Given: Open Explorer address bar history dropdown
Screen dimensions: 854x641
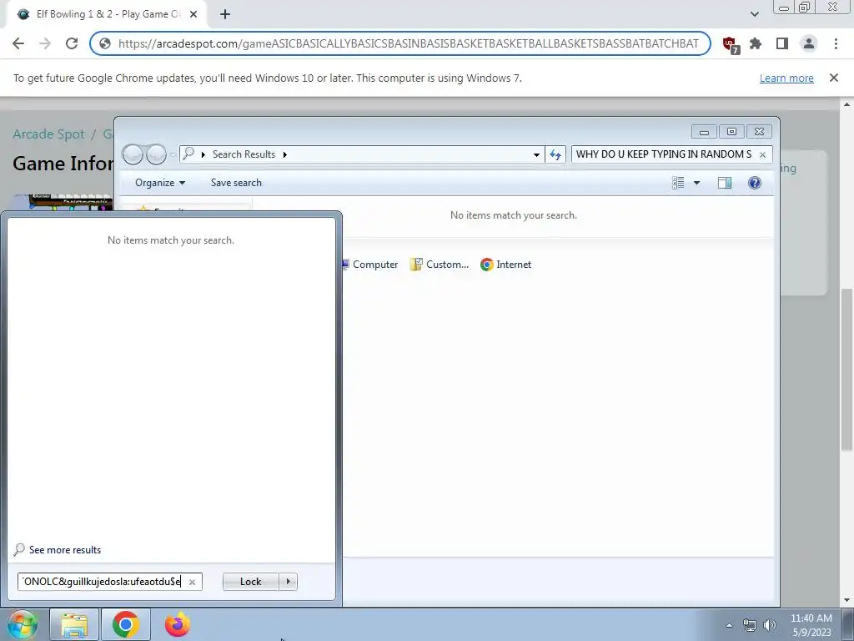Looking at the screenshot, I should (536, 154).
